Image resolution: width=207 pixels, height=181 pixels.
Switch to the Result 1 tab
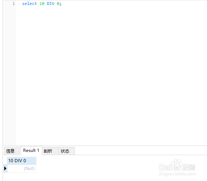pos(31,150)
